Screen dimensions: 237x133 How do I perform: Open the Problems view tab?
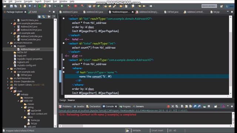pos(65,106)
